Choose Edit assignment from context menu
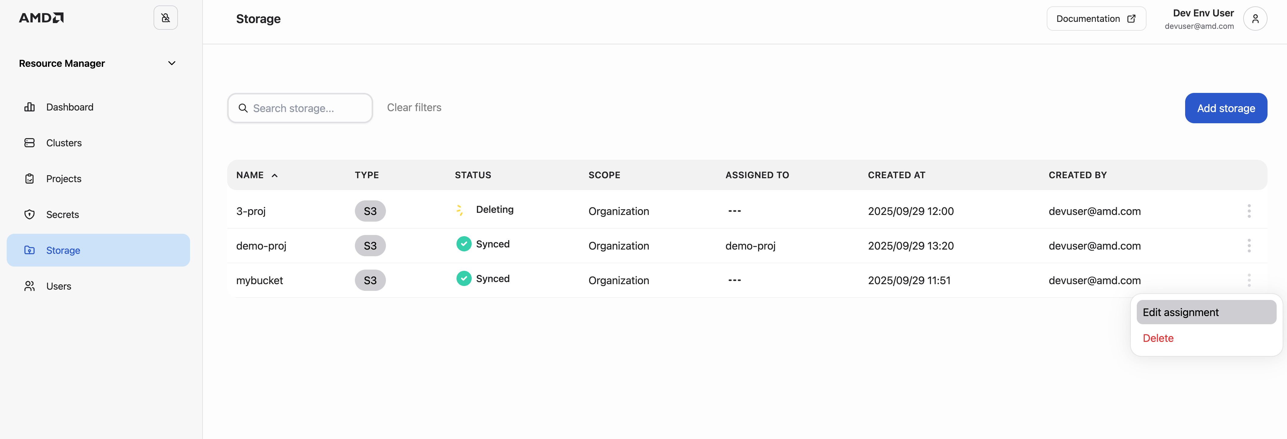Image resolution: width=1287 pixels, height=439 pixels. pyautogui.click(x=1181, y=312)
